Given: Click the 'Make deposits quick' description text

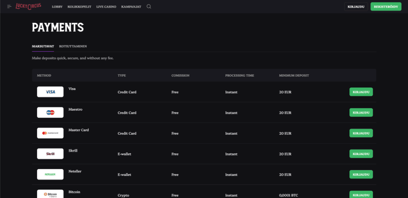Looking at the screenshot, I should [x=73, y=58].
